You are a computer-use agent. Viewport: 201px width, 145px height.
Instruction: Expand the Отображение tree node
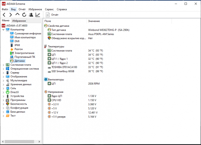(x=3, y=77)
